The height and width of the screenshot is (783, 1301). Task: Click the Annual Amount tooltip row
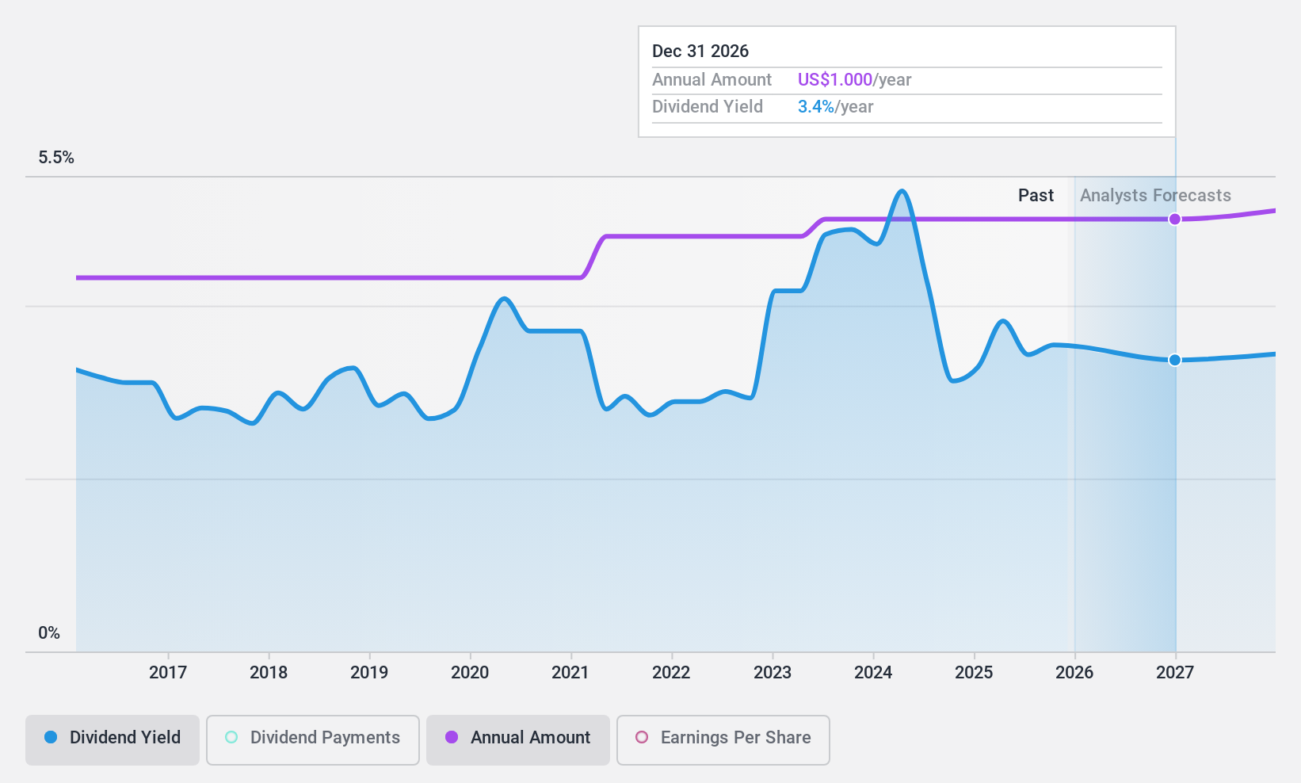[712, 79]
